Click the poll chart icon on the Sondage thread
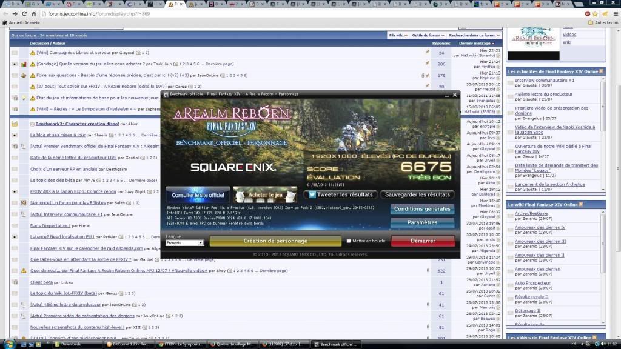Viewport: 621px width, 349px height. point(24,64)
